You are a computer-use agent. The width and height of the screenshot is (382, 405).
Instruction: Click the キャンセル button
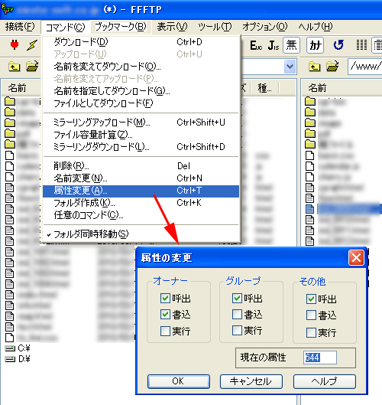(x=251, y=381)
